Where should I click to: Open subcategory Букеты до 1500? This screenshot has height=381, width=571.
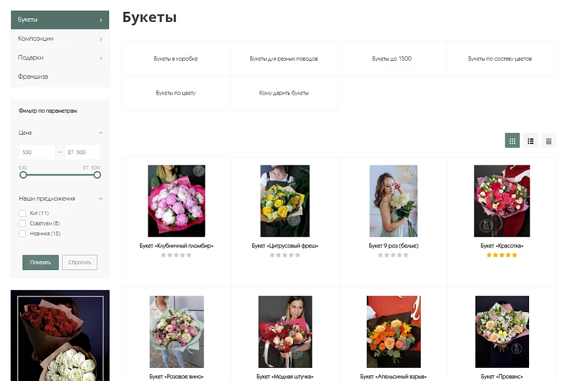tap(392, 58)
